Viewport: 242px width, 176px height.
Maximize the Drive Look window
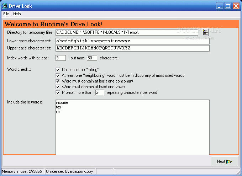(228, 6)
